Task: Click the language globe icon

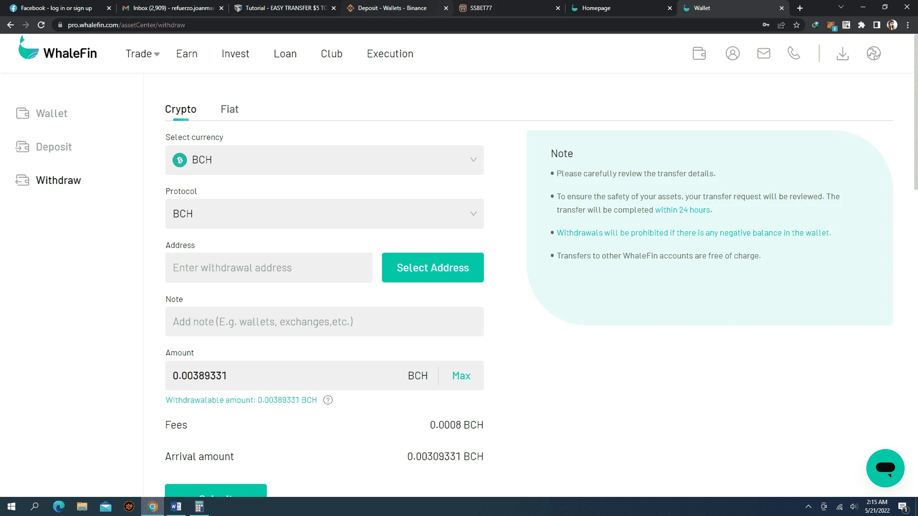Action: coord(874,54)
